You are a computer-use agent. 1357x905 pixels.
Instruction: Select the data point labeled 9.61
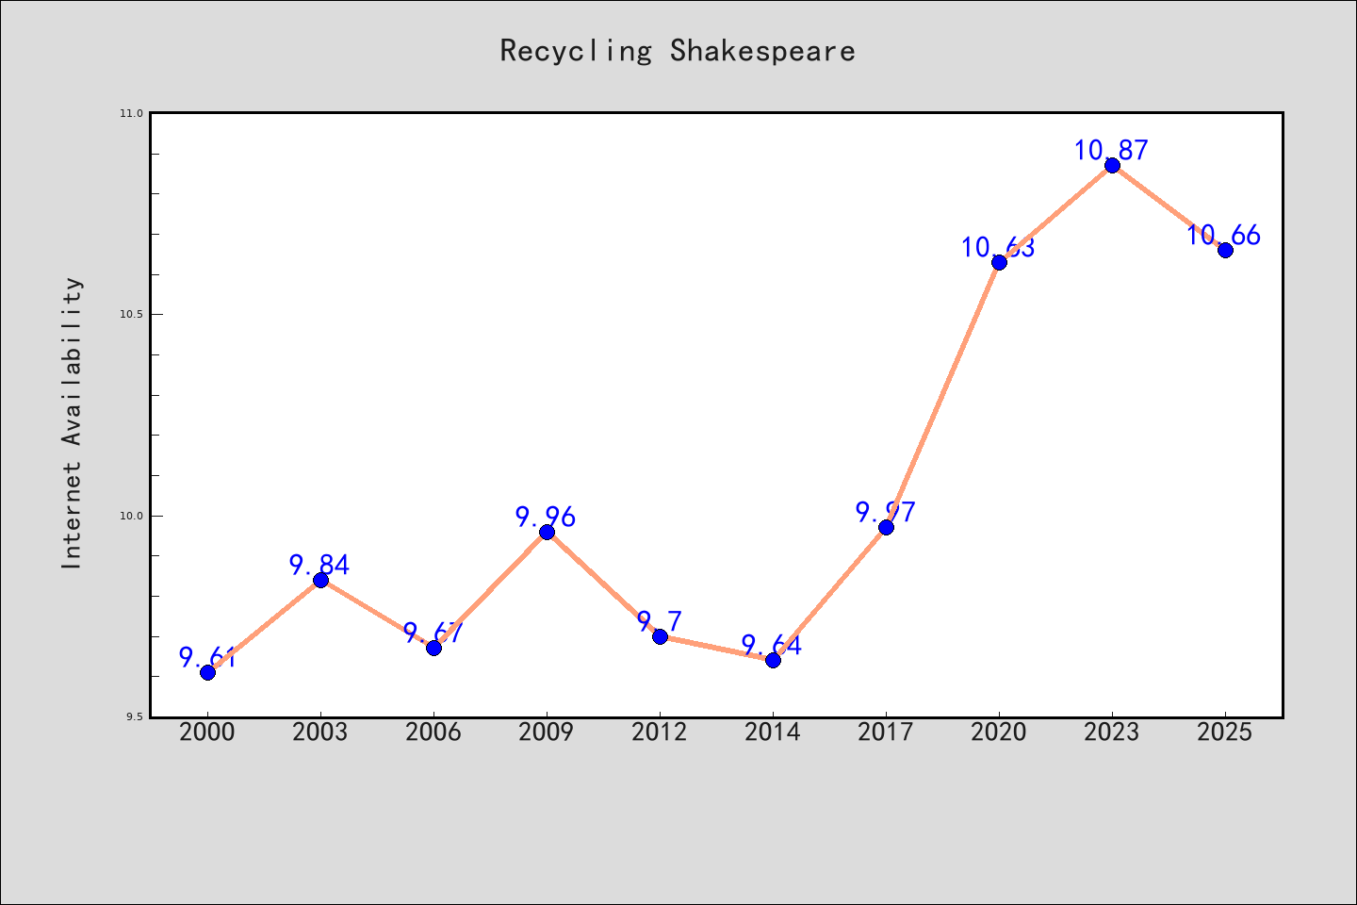(207, 672)
